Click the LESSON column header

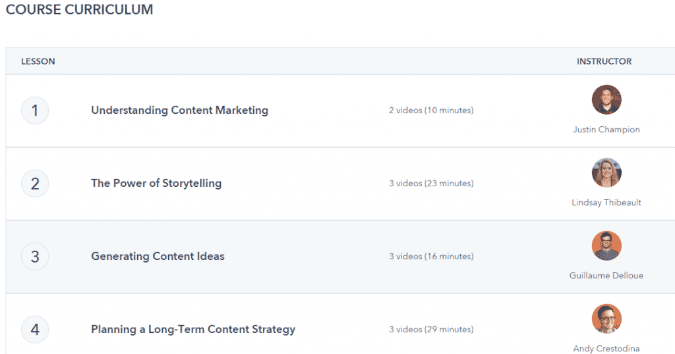tap(38, 61)
